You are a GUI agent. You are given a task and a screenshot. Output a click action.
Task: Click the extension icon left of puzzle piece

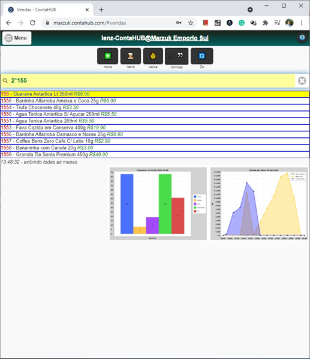pyautogui.click(x=254, y=23)
